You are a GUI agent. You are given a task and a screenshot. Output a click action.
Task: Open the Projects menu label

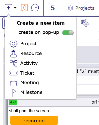point(85,8)
